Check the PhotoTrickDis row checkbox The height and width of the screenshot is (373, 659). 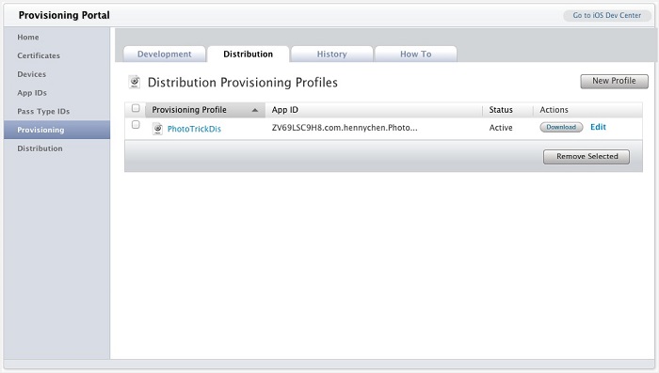click(136, 125)
